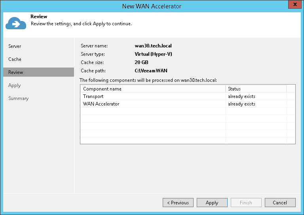This screenshot has width=304, height=215.
Task: Click the cache path C:\VeeamWAN value
Action: (151, 71)
